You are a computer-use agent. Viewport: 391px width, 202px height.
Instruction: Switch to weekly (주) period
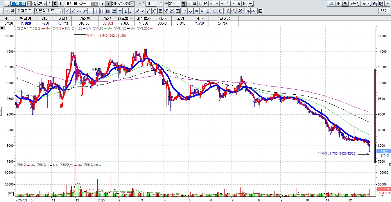point(189,4)
